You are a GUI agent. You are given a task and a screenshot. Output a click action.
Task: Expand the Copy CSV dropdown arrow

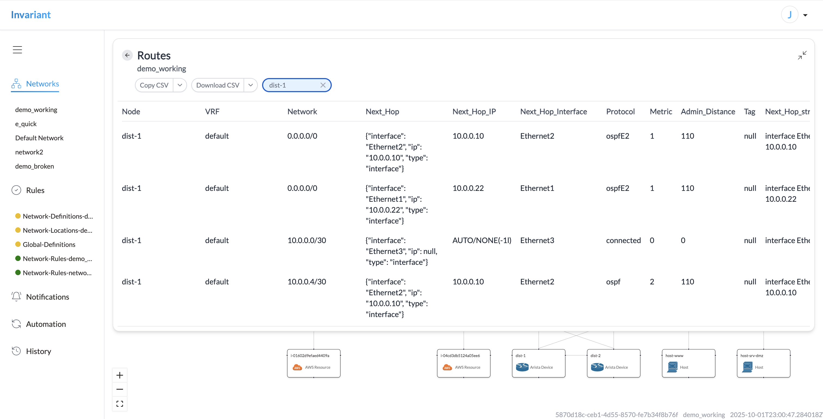pyautogui.click(x=180, y=85)
